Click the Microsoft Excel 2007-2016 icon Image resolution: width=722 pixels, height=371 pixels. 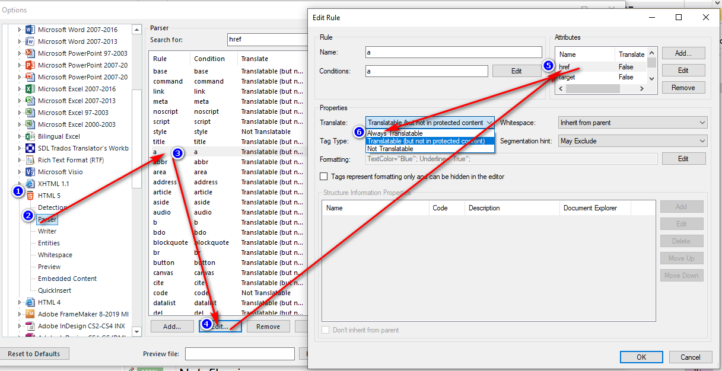(x=30, y=89)
